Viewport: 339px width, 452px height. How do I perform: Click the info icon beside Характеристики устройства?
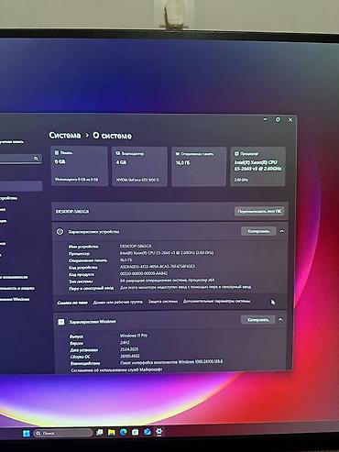[60, 232]
